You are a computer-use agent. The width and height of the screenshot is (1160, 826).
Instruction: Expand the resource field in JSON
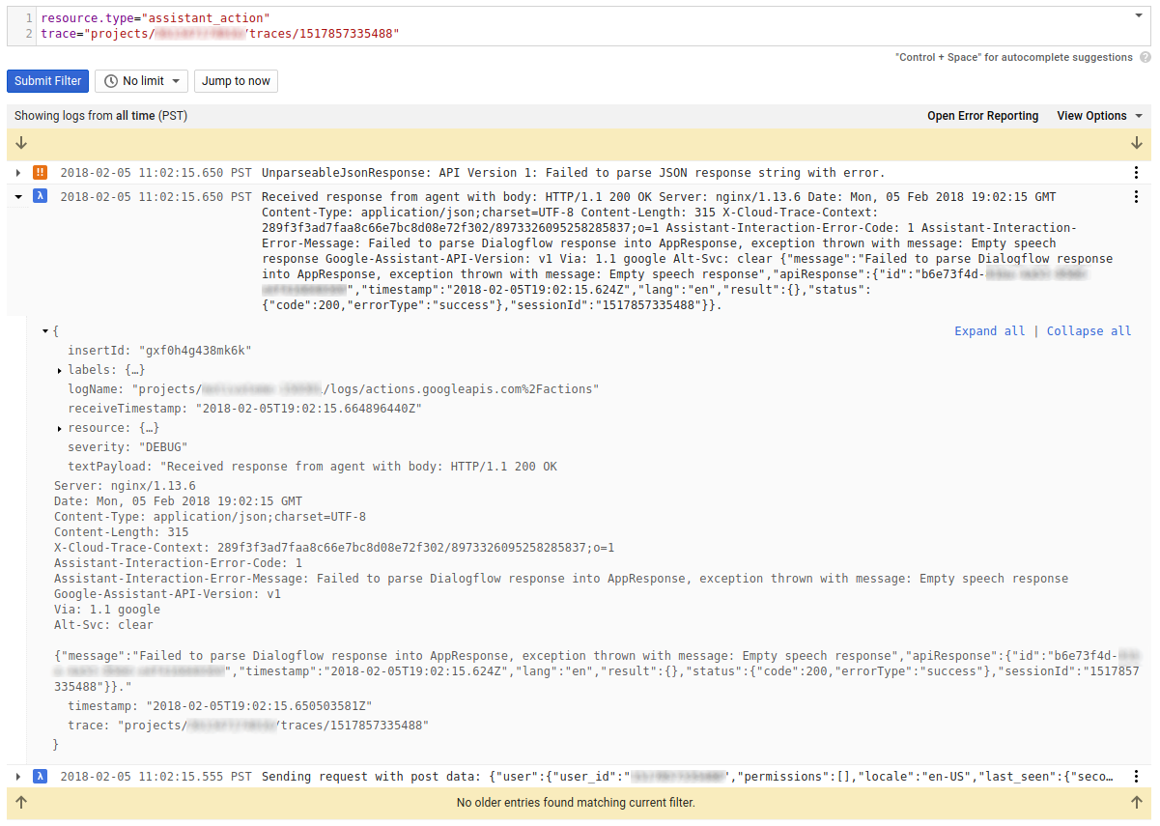[x=60, y=428]
